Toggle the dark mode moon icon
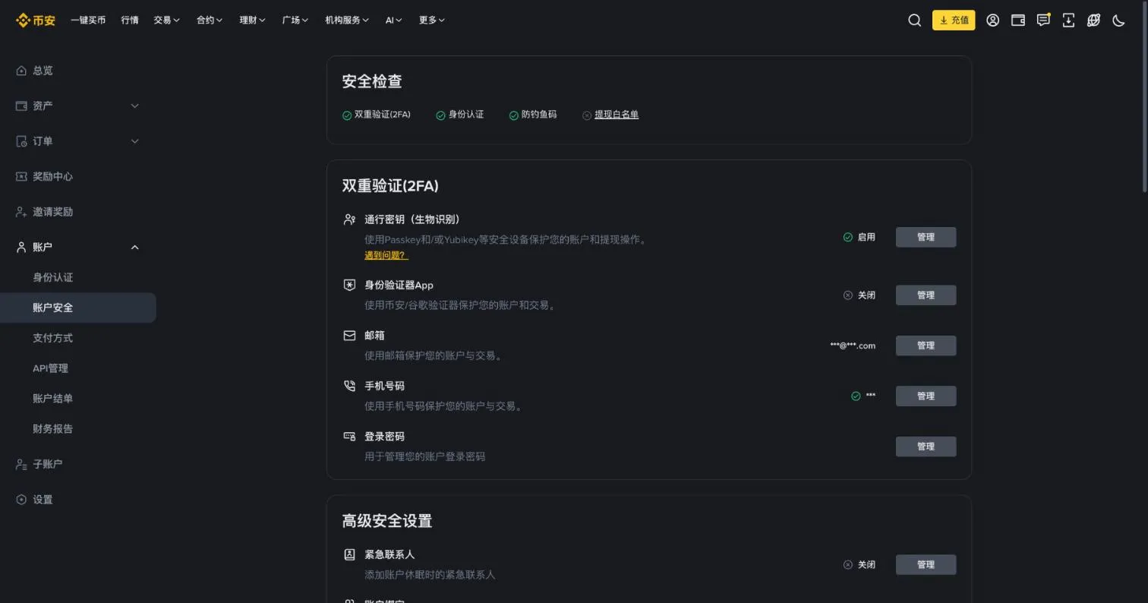This screenshot has height=603, width=1148. pyautogui.click(x=1118, y=21)
